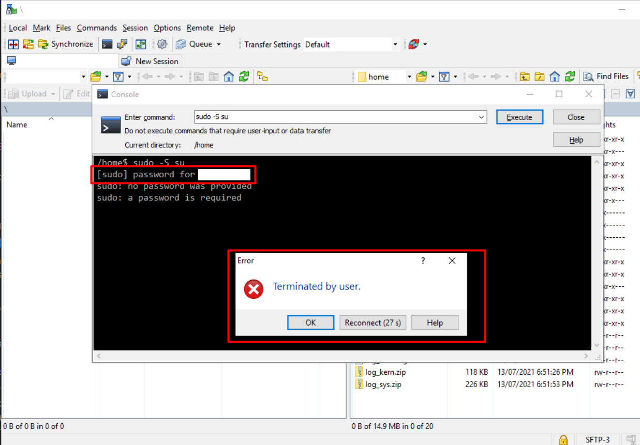The height and width of the screenshot is (445, 640).
Task: Click the remote root directory icon
Action: [x=540, y=77]
